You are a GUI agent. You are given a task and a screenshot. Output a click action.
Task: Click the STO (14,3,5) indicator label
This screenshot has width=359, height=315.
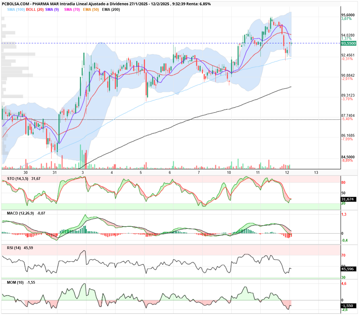pyautogui.click(x=18, y=179)
